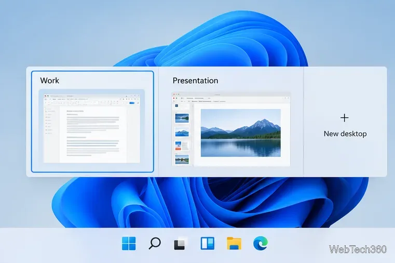395x263 pixels.
Task: Click the New desktop label
Action: coord(345,134)
